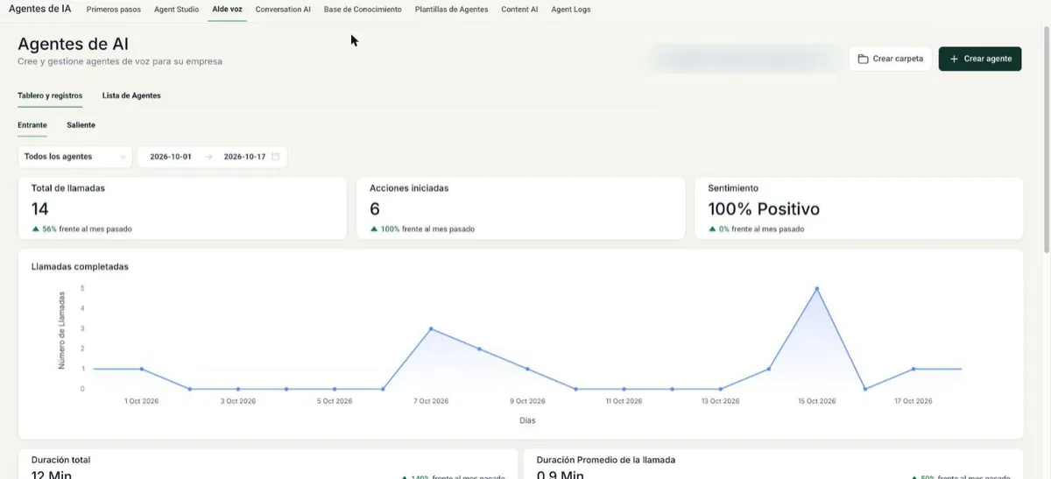Click the Crear carpeta button
The height and width of the screenshot is (479, 1051).
click(891, 59)
